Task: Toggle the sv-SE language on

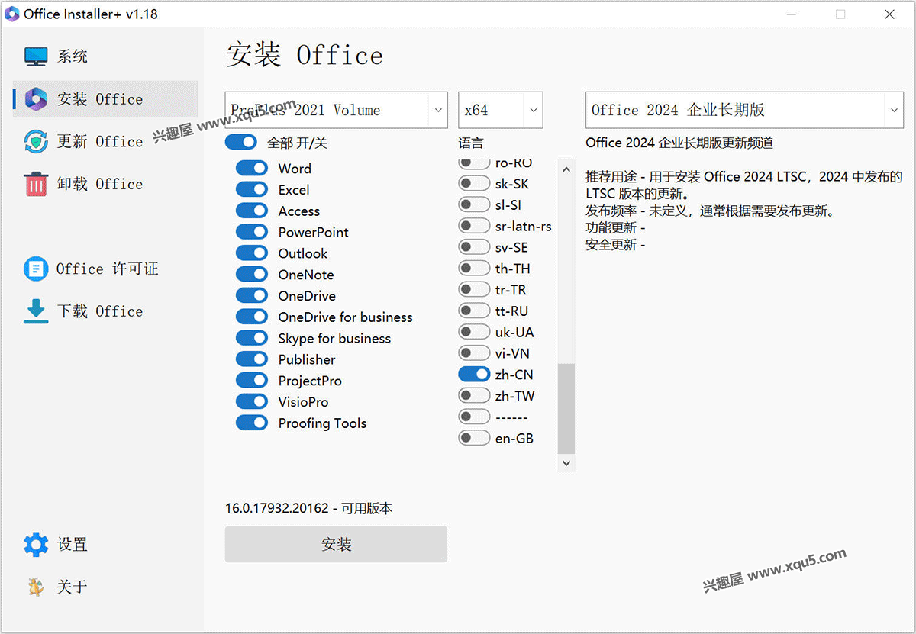Action: pyautogui.click(x=474, y=247)
